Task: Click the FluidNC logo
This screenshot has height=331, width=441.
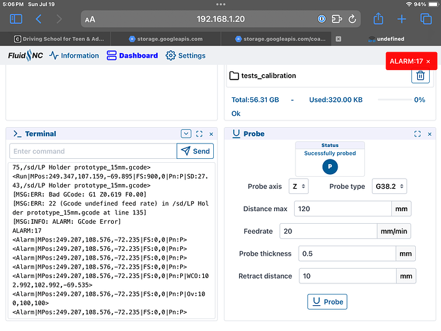Action: click(26, 56)
